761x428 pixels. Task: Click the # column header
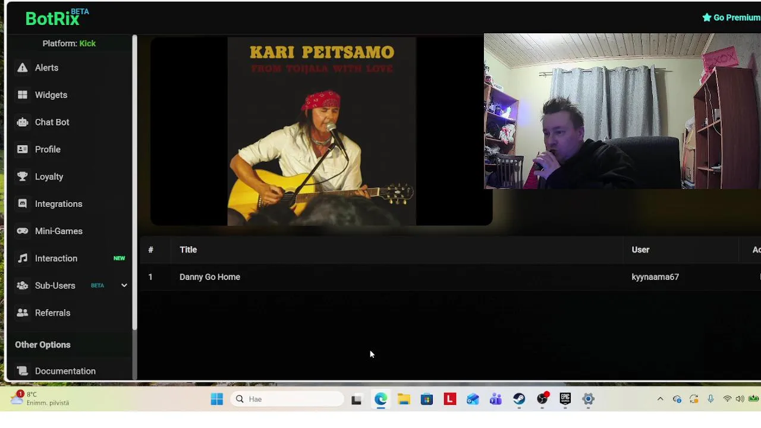point(150,250)
